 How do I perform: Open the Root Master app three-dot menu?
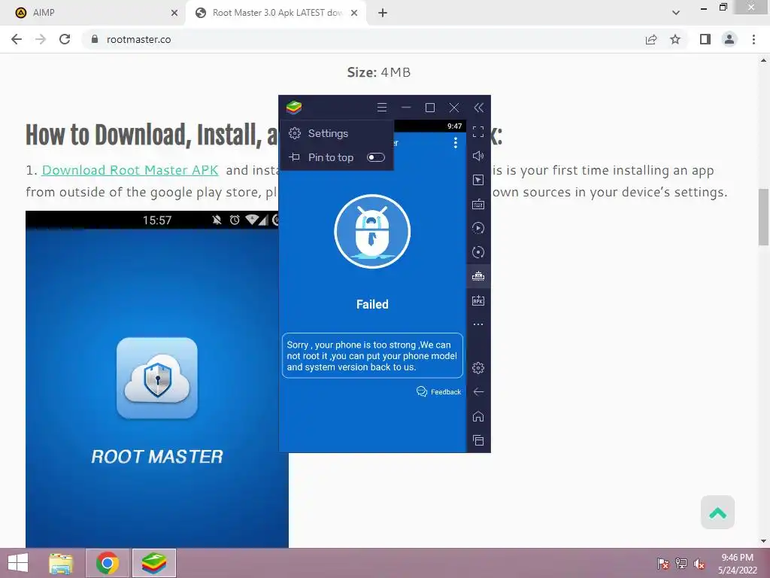456,142
